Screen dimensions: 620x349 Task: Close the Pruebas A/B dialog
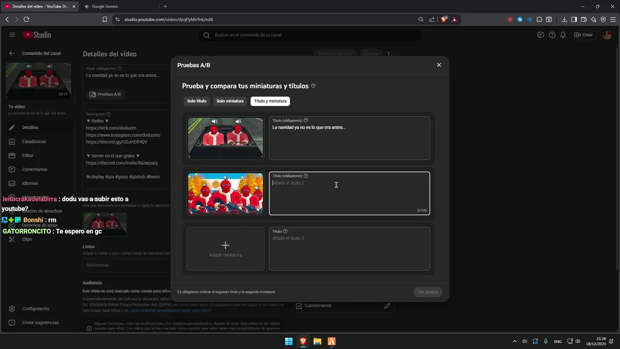point(439,65)
